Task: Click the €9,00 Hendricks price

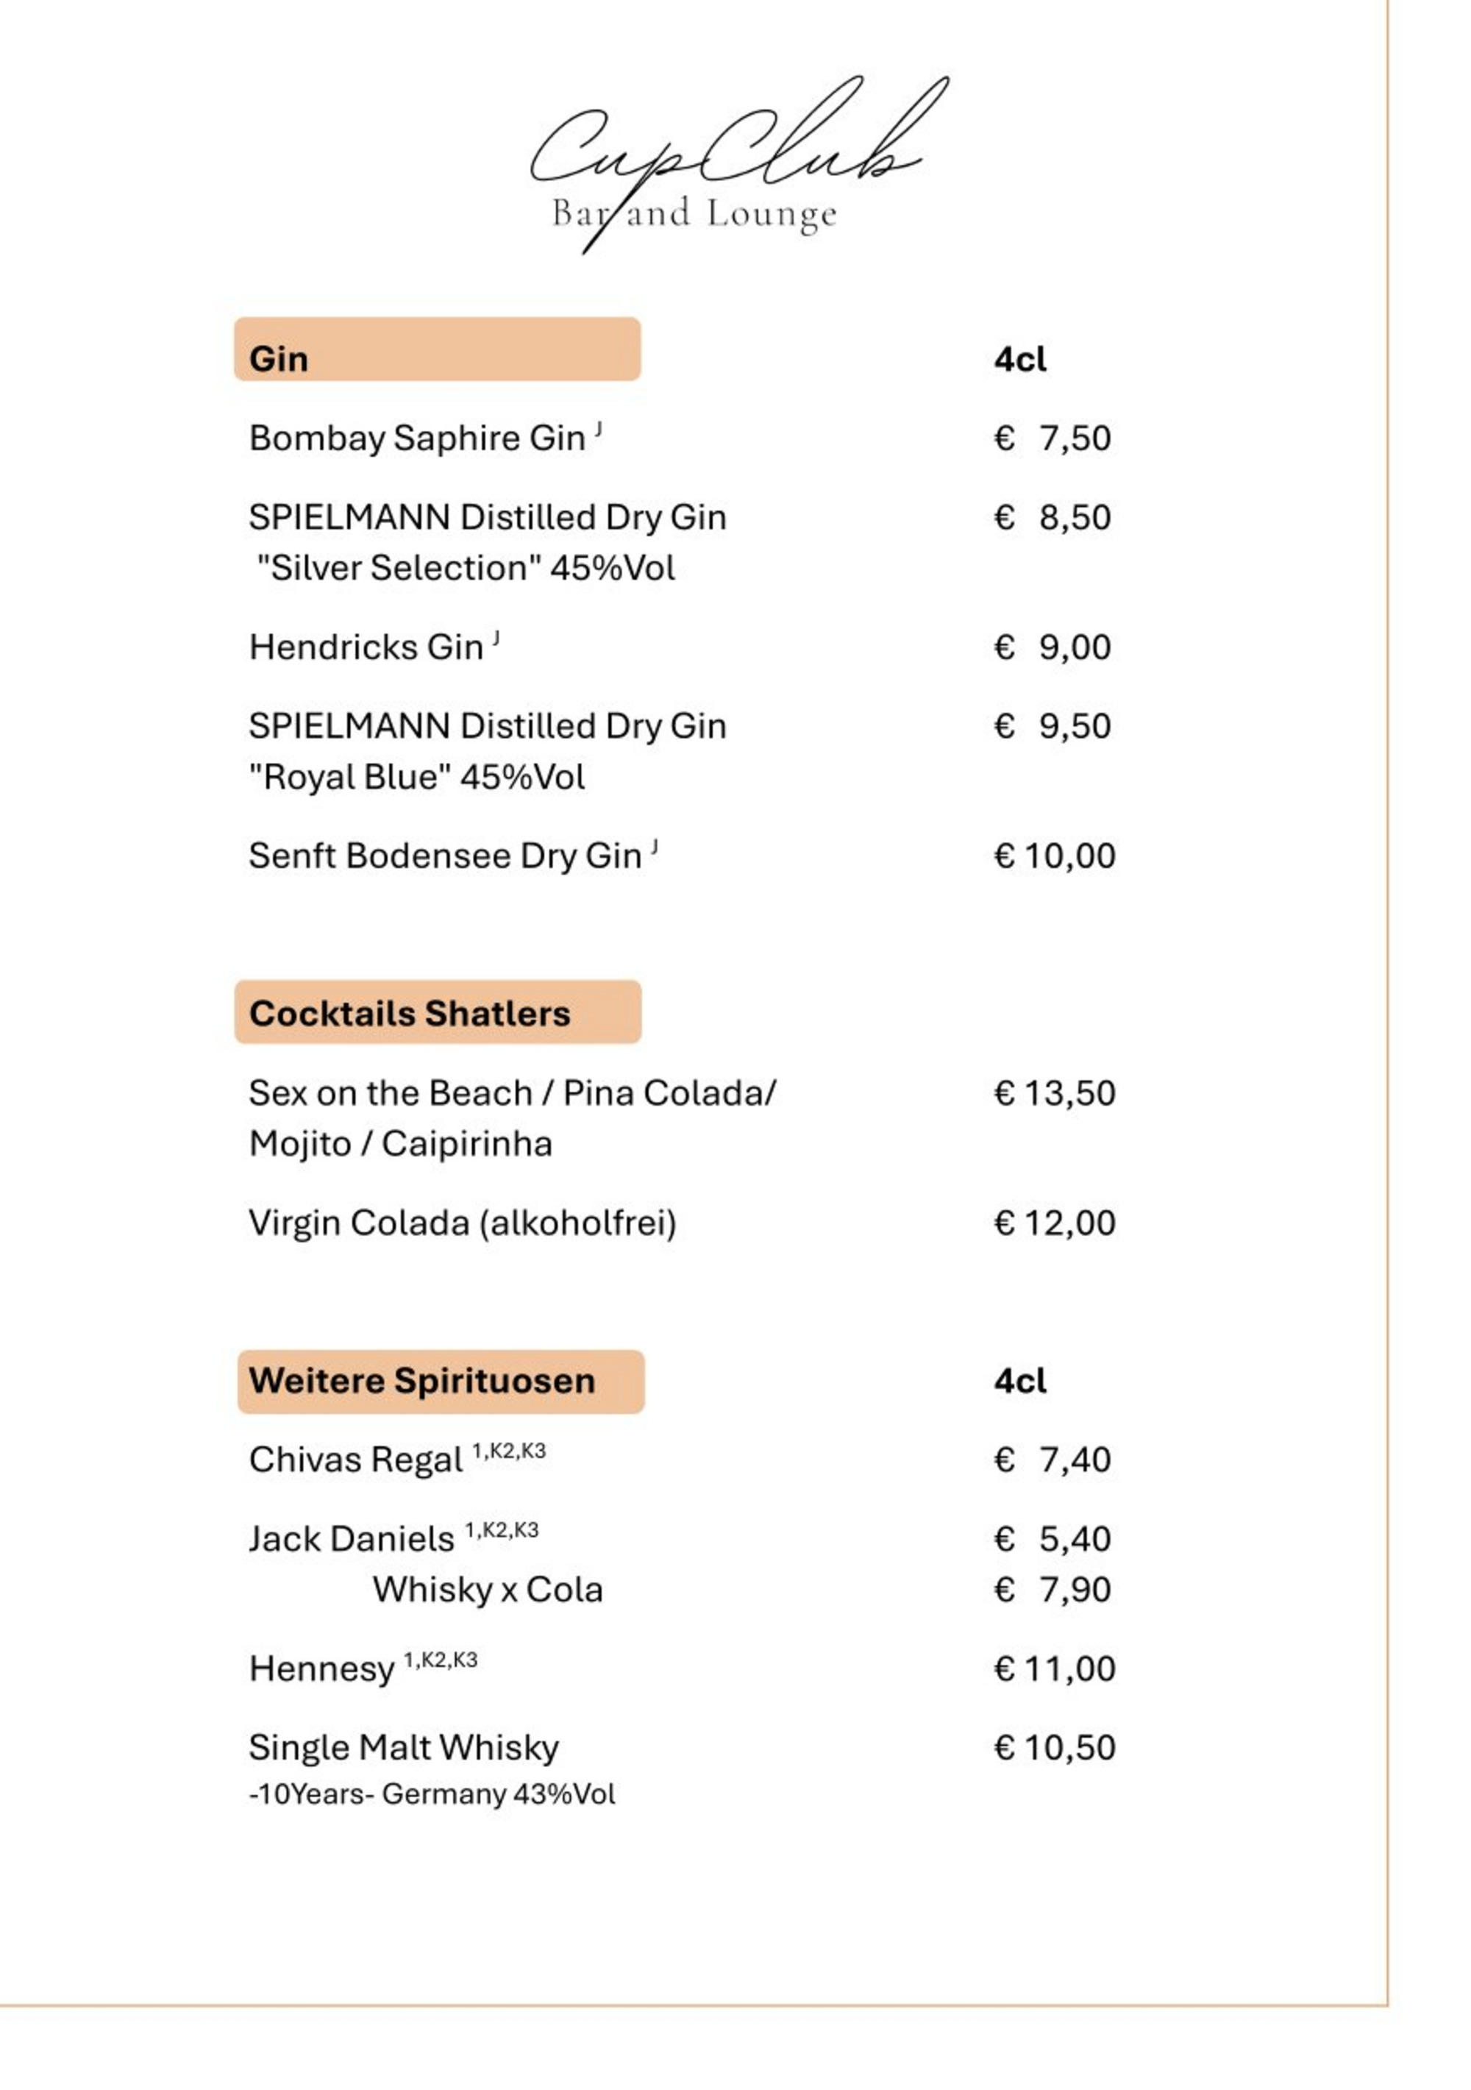Action: [x=1053, y=648]
